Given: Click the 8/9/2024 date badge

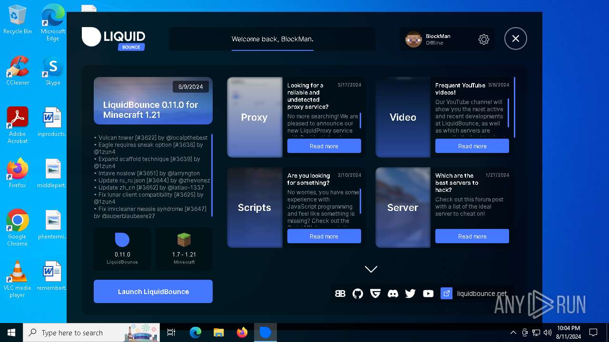Looking at the screenshot, I should point(191,86).
